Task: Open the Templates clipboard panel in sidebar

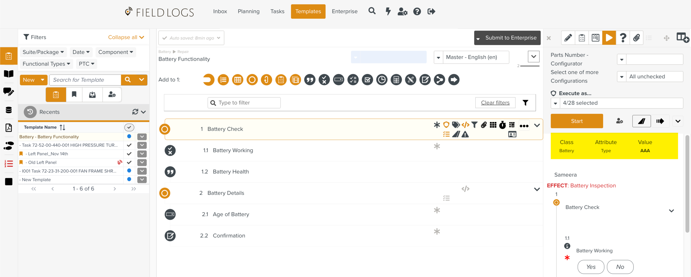Action: pyautogui.click(x=9, y=56)
